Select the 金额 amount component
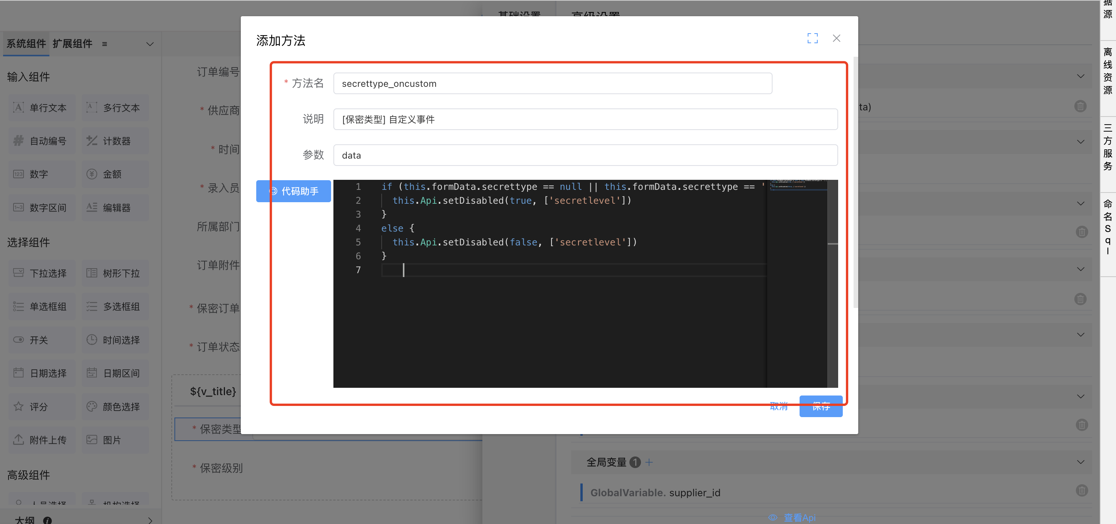Viewport: 1116px width, 524px height. [x=115, y=174]
